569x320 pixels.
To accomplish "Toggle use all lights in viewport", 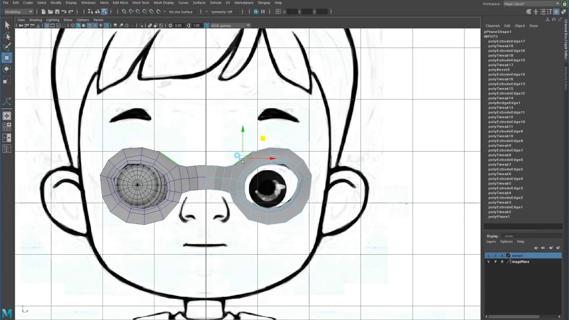I will (x=100, y=25).
